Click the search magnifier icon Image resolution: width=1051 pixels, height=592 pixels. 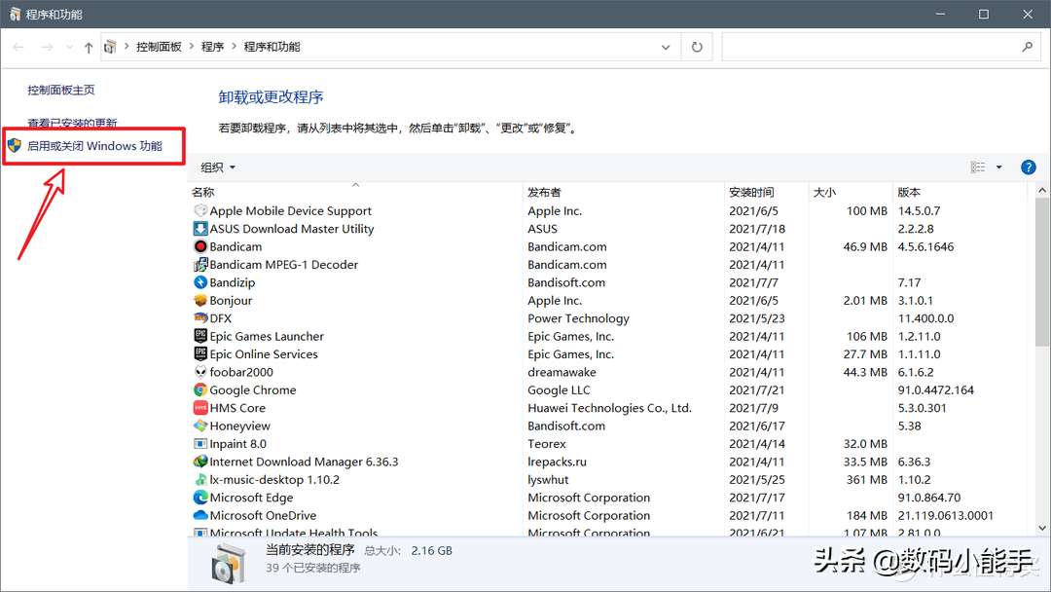click(x=1027, y=47)
